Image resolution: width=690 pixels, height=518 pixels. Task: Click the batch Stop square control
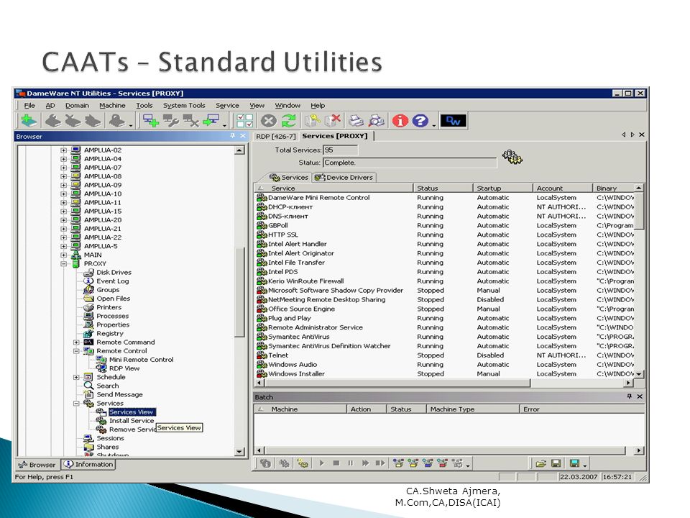coord(336,463)
